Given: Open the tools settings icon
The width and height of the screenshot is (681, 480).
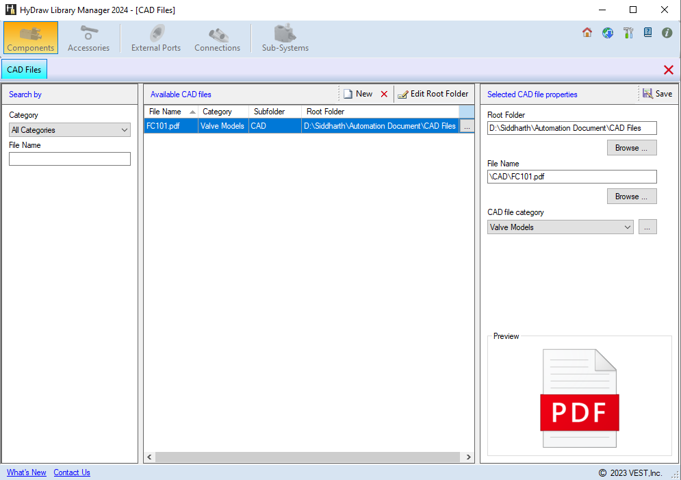Looking at the screenshot, I should point(628,33).
